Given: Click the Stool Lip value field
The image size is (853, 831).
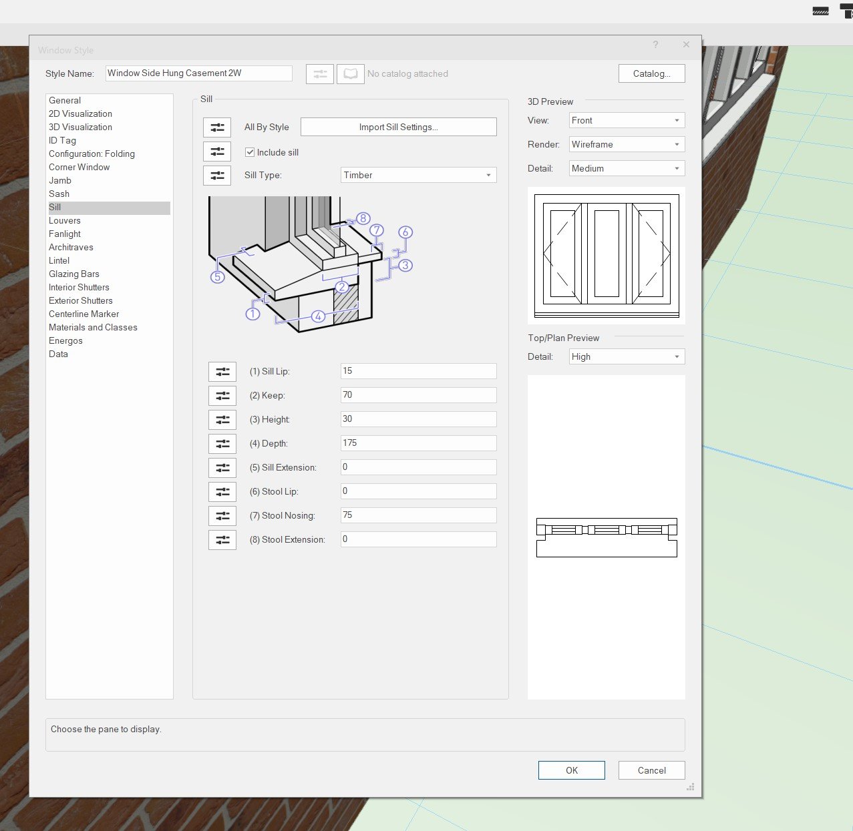Looking at the screenshot, I should coord(417,491).
